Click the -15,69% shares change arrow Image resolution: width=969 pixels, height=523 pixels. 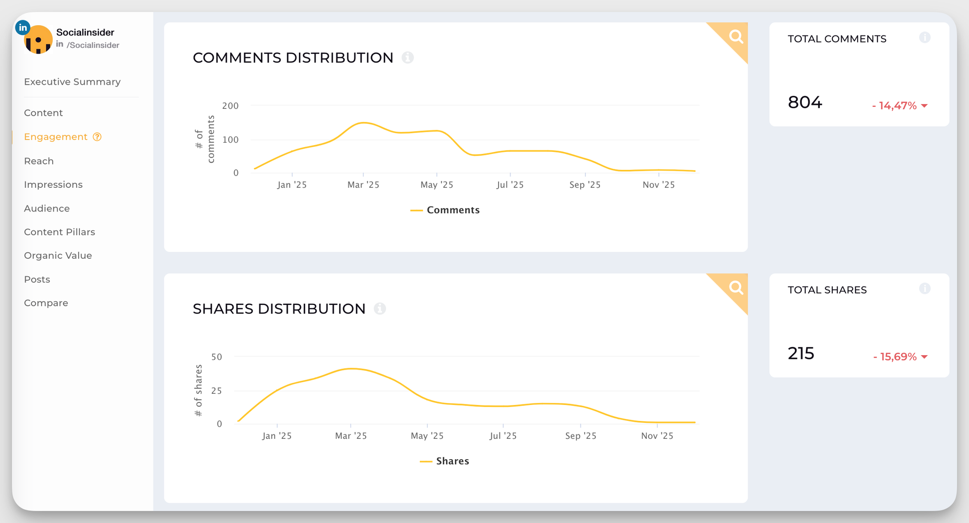[924, 357]
